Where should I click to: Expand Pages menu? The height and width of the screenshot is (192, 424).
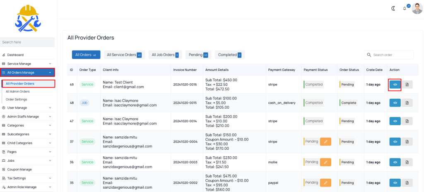tap(27, 152)
